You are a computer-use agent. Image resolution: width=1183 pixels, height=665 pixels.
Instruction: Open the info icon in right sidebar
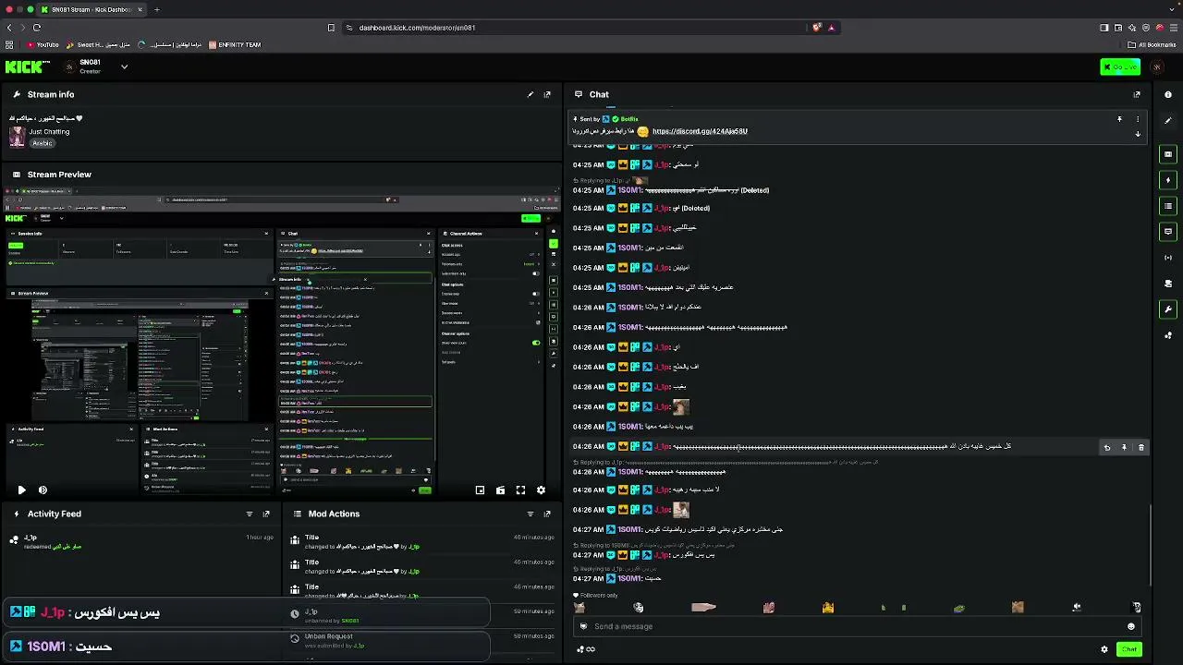[1168, 94]
